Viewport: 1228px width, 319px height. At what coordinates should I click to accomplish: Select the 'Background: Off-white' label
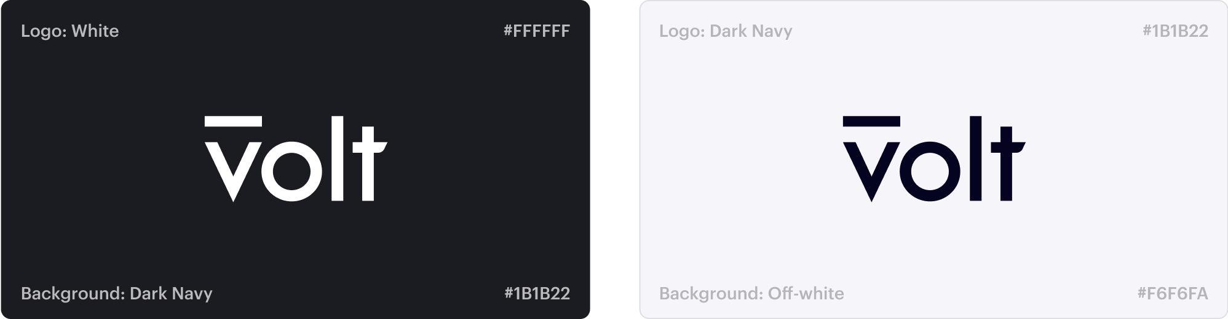751,294
